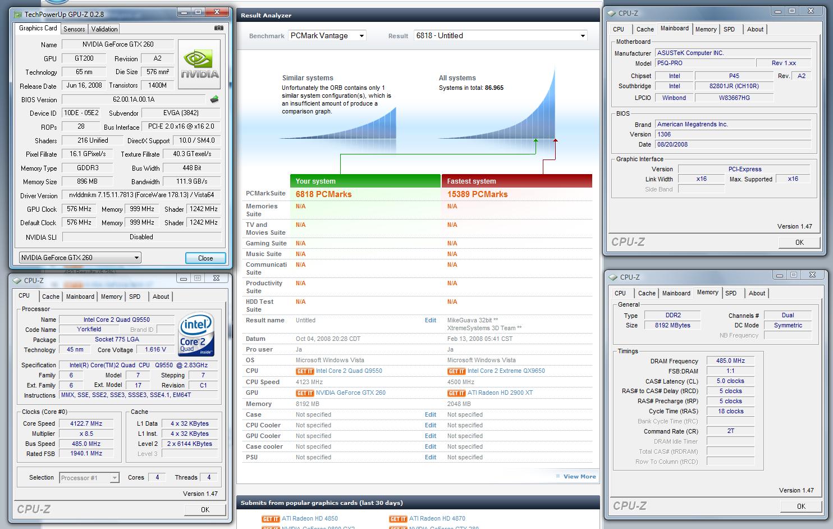
Task: Click the GPU-Z screenshot camera icon
Action: click(219, 28)
